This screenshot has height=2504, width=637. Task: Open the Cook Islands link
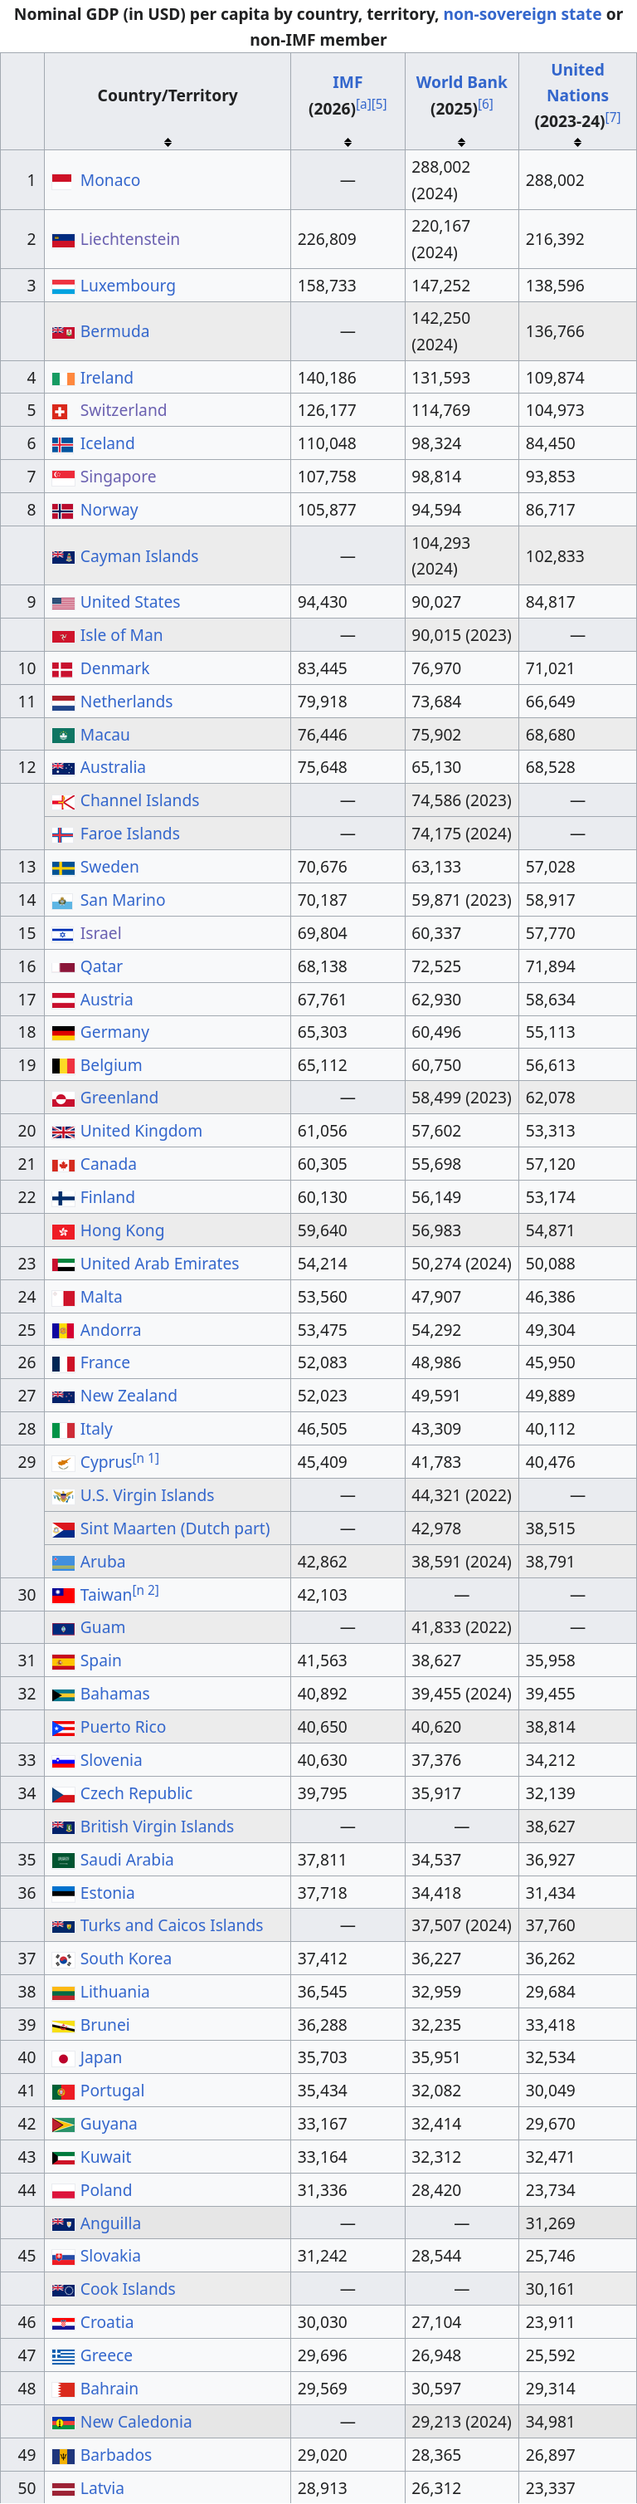[127, 2289]
